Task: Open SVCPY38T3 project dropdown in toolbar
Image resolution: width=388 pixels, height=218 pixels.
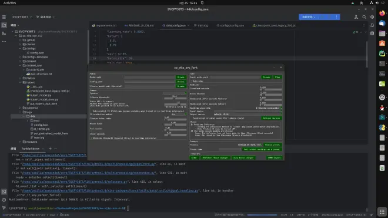Action: tap(22, 17)
